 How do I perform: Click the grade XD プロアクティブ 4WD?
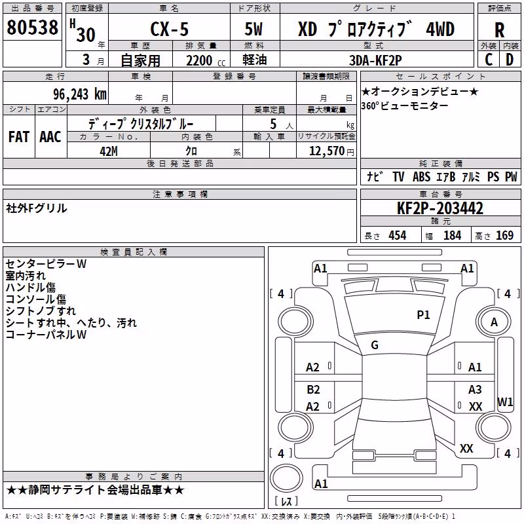(x=376, y=29)
